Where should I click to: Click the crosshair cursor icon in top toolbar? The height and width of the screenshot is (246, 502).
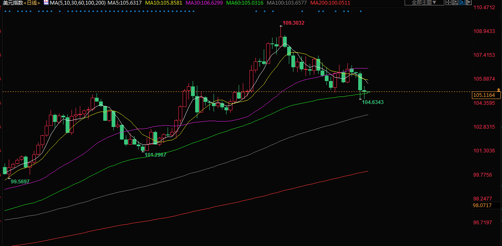tap(448, 3)
